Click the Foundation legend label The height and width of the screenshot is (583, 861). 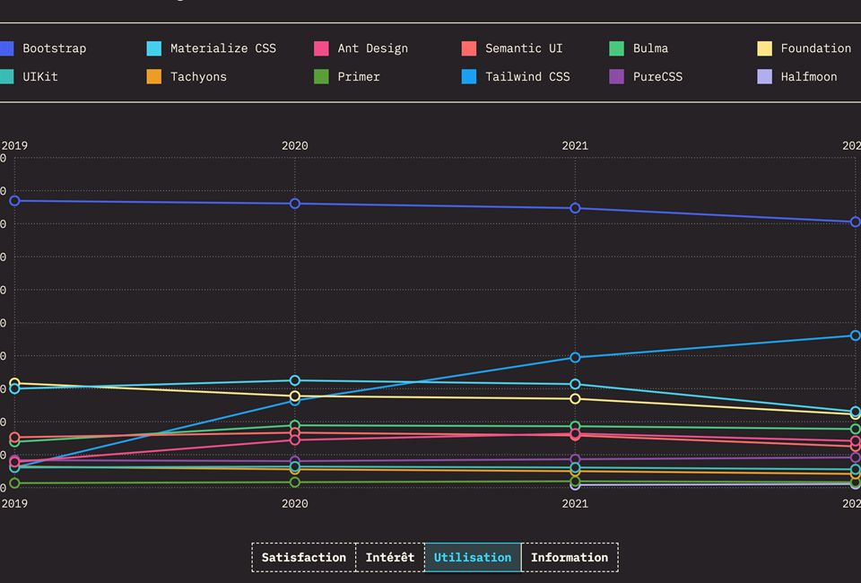click(x=816, y=48)
